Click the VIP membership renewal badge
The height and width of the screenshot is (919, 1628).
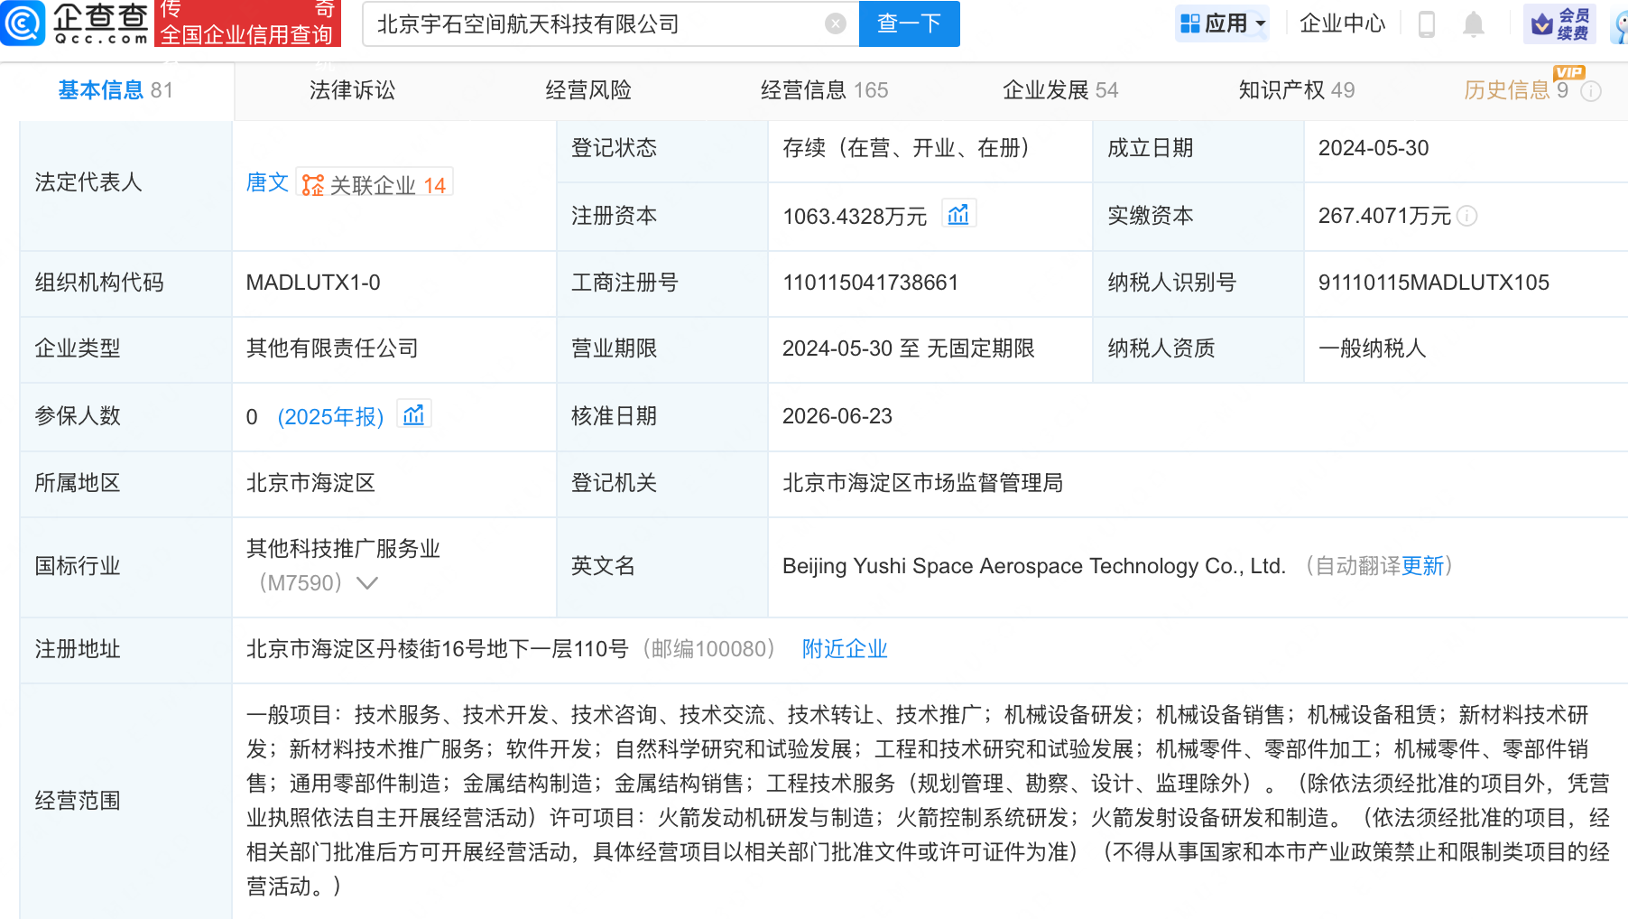(x=1560, y=24)
